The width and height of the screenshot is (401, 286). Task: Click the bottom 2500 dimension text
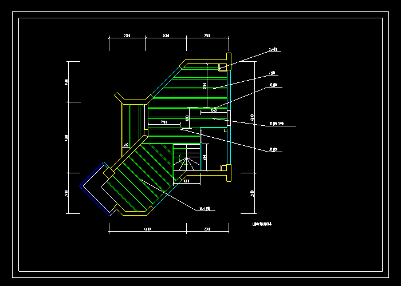207,229
